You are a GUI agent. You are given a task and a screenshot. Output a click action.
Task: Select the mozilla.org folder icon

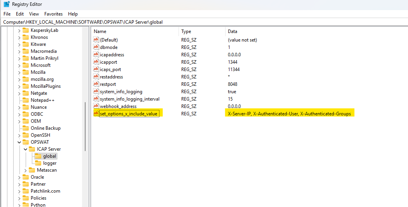[x=26, y=79]
